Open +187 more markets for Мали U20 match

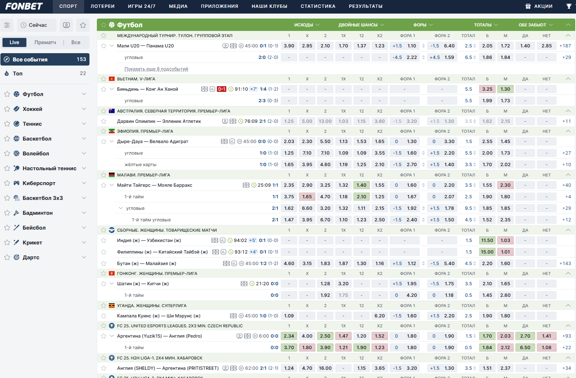[565, 46]
